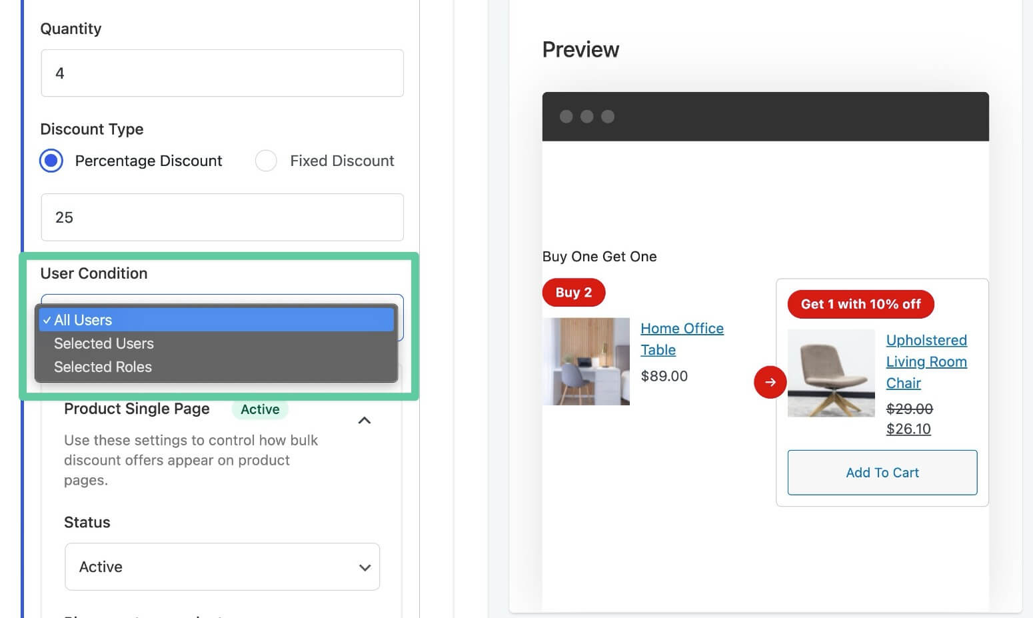Click the Active status select box
This screenshot has width=1033, height=618.
pos(222,567)
